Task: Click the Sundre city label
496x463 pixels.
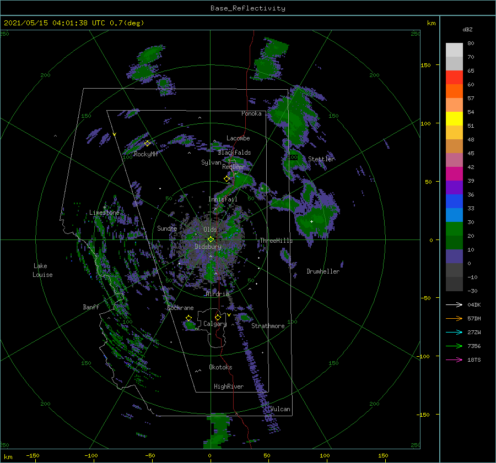Action: (167, 228)
